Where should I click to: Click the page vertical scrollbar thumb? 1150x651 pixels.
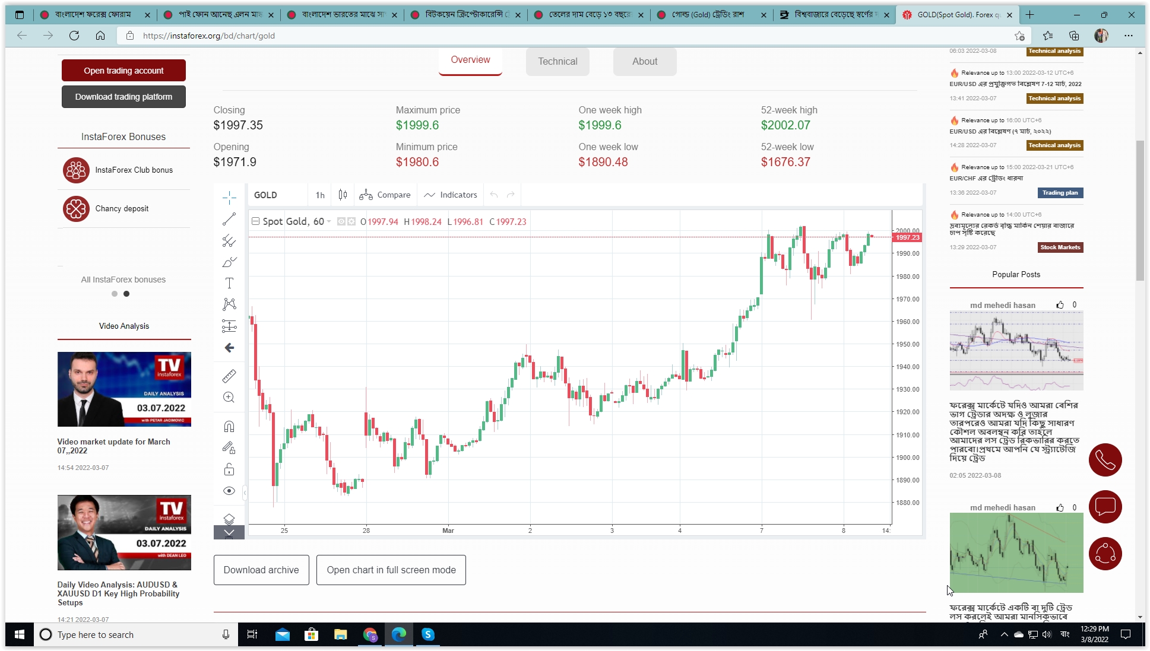tap(1140, 211)
